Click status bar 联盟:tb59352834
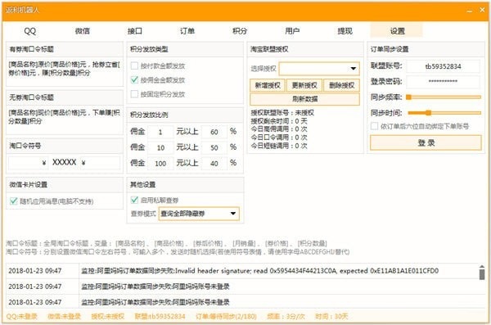The image size is (491, 325). [160, 317]
